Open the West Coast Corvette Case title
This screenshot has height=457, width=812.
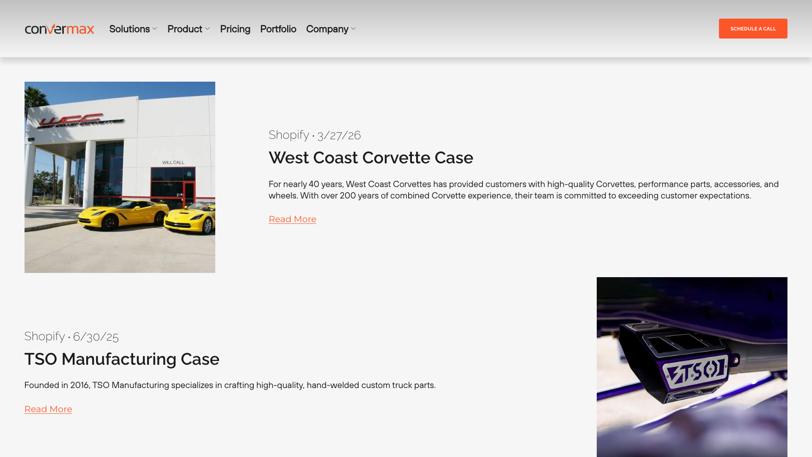point(371,157)
